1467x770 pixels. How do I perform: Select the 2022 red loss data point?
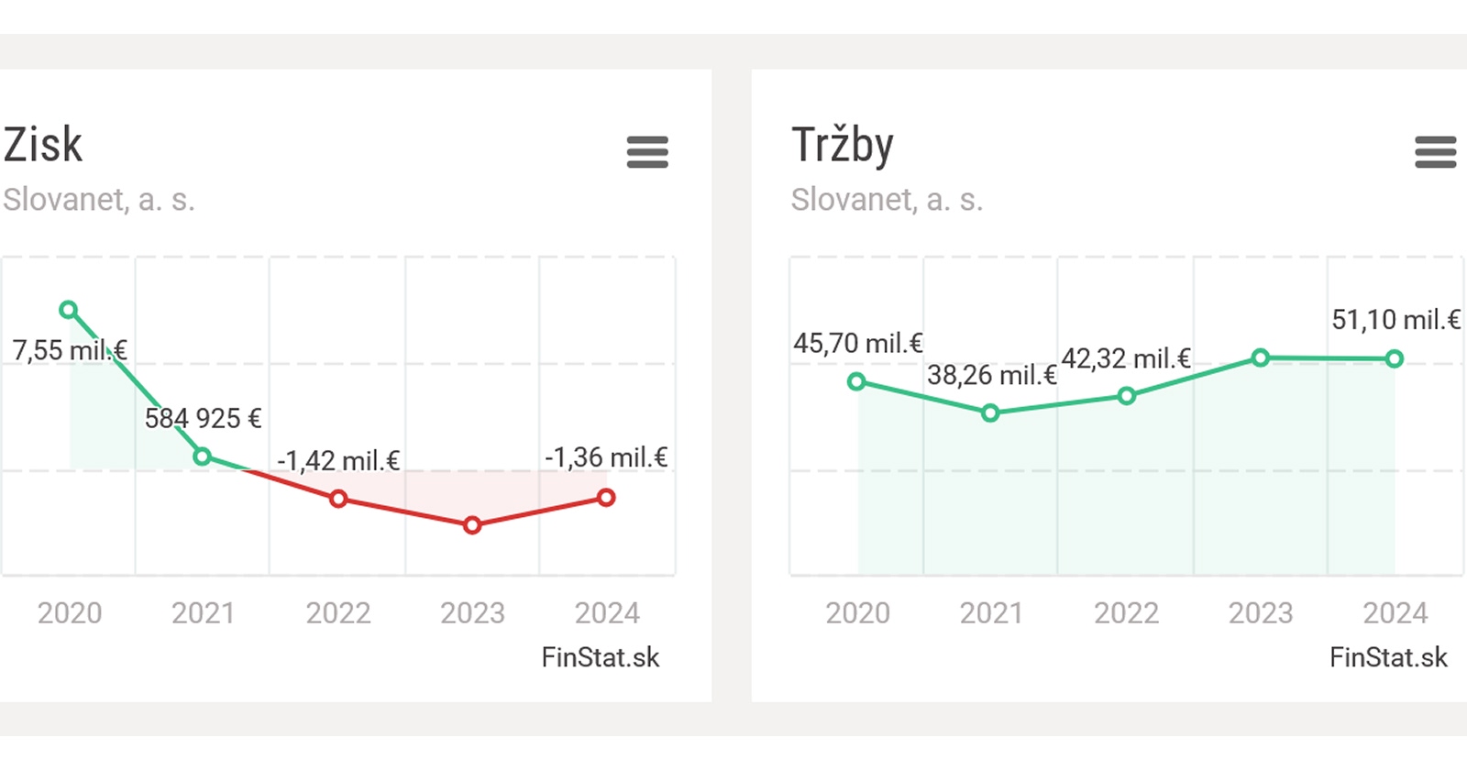click(x=338, y=499)
